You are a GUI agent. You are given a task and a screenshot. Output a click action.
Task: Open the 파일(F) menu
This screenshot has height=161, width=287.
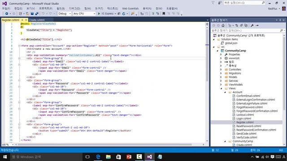pyautogui.click(x=6, y=8)
